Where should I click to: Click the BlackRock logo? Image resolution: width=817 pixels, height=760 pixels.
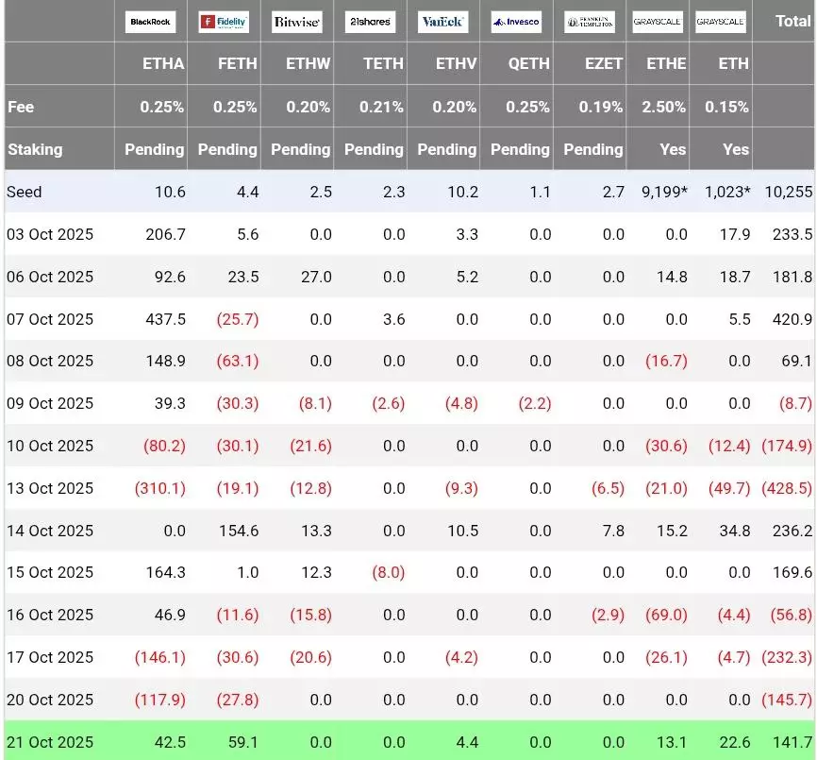pyautogui.click(x=150, y=22)
